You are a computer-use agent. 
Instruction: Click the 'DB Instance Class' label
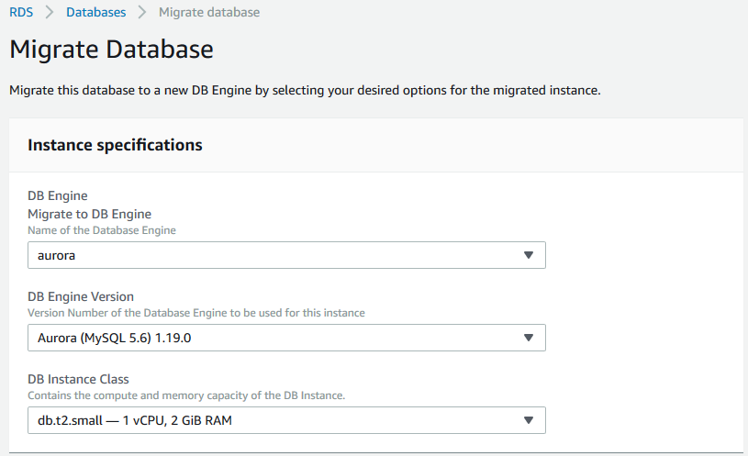coord(78,379)
